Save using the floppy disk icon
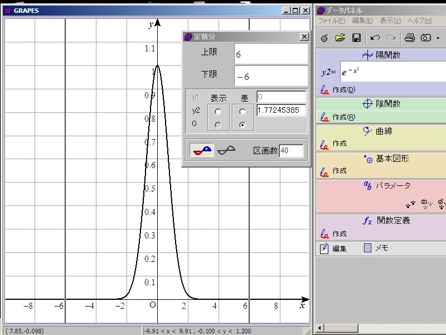Screen dimensions: 446x335 coord(356,38)
